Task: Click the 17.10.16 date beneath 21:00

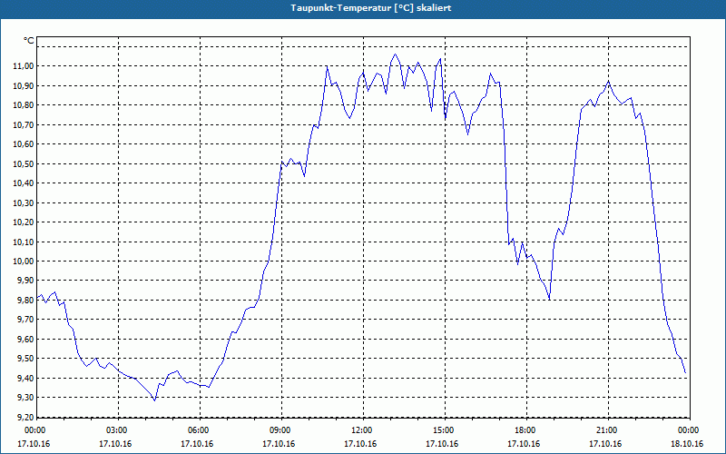Action: point(605,444)
